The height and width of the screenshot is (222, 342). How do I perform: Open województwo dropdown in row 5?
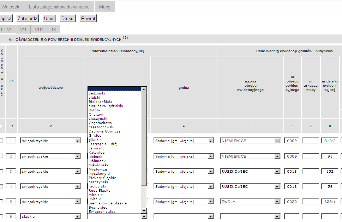click(50, 202)
